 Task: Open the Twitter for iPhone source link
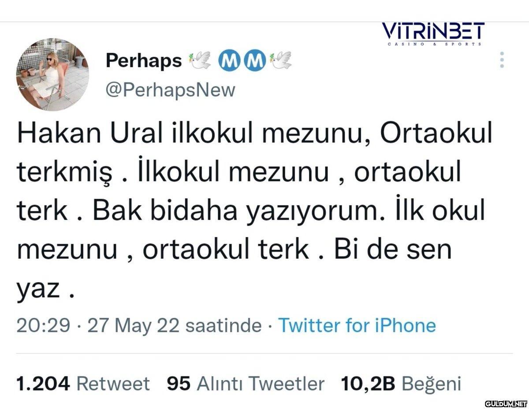[356, 326]
